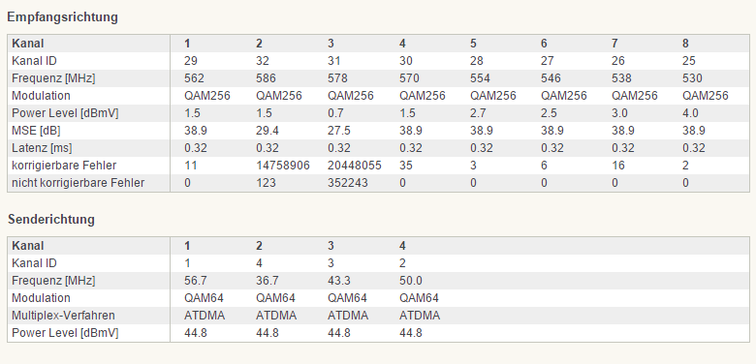756x364 pixels.
Task: Click correctable errors value 20448055
Action: [x=355, y=166]
